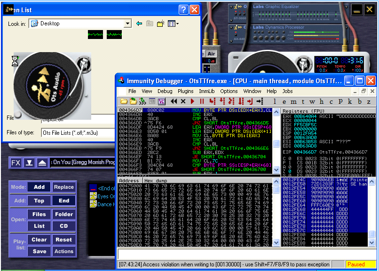379x271 pixels.
Task: Click the restart program rewind icon
Action: pos(174,101)
